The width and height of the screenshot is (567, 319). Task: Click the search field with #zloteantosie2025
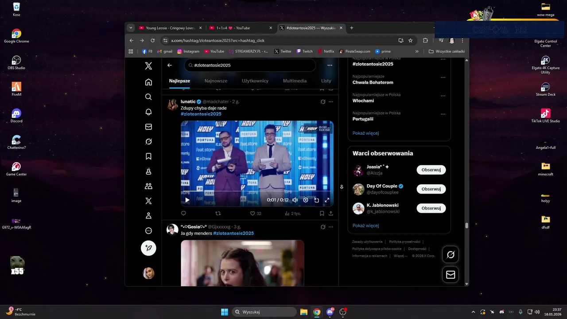coord(250,65)
